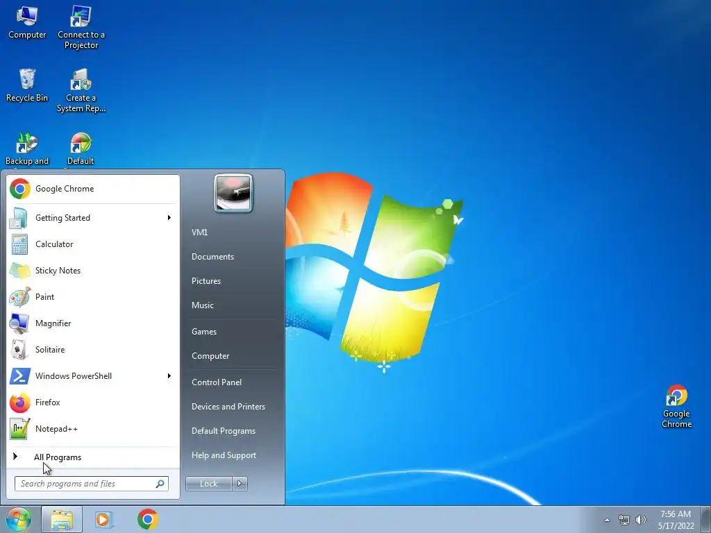Start the Magnifier program

coord(92,323)
